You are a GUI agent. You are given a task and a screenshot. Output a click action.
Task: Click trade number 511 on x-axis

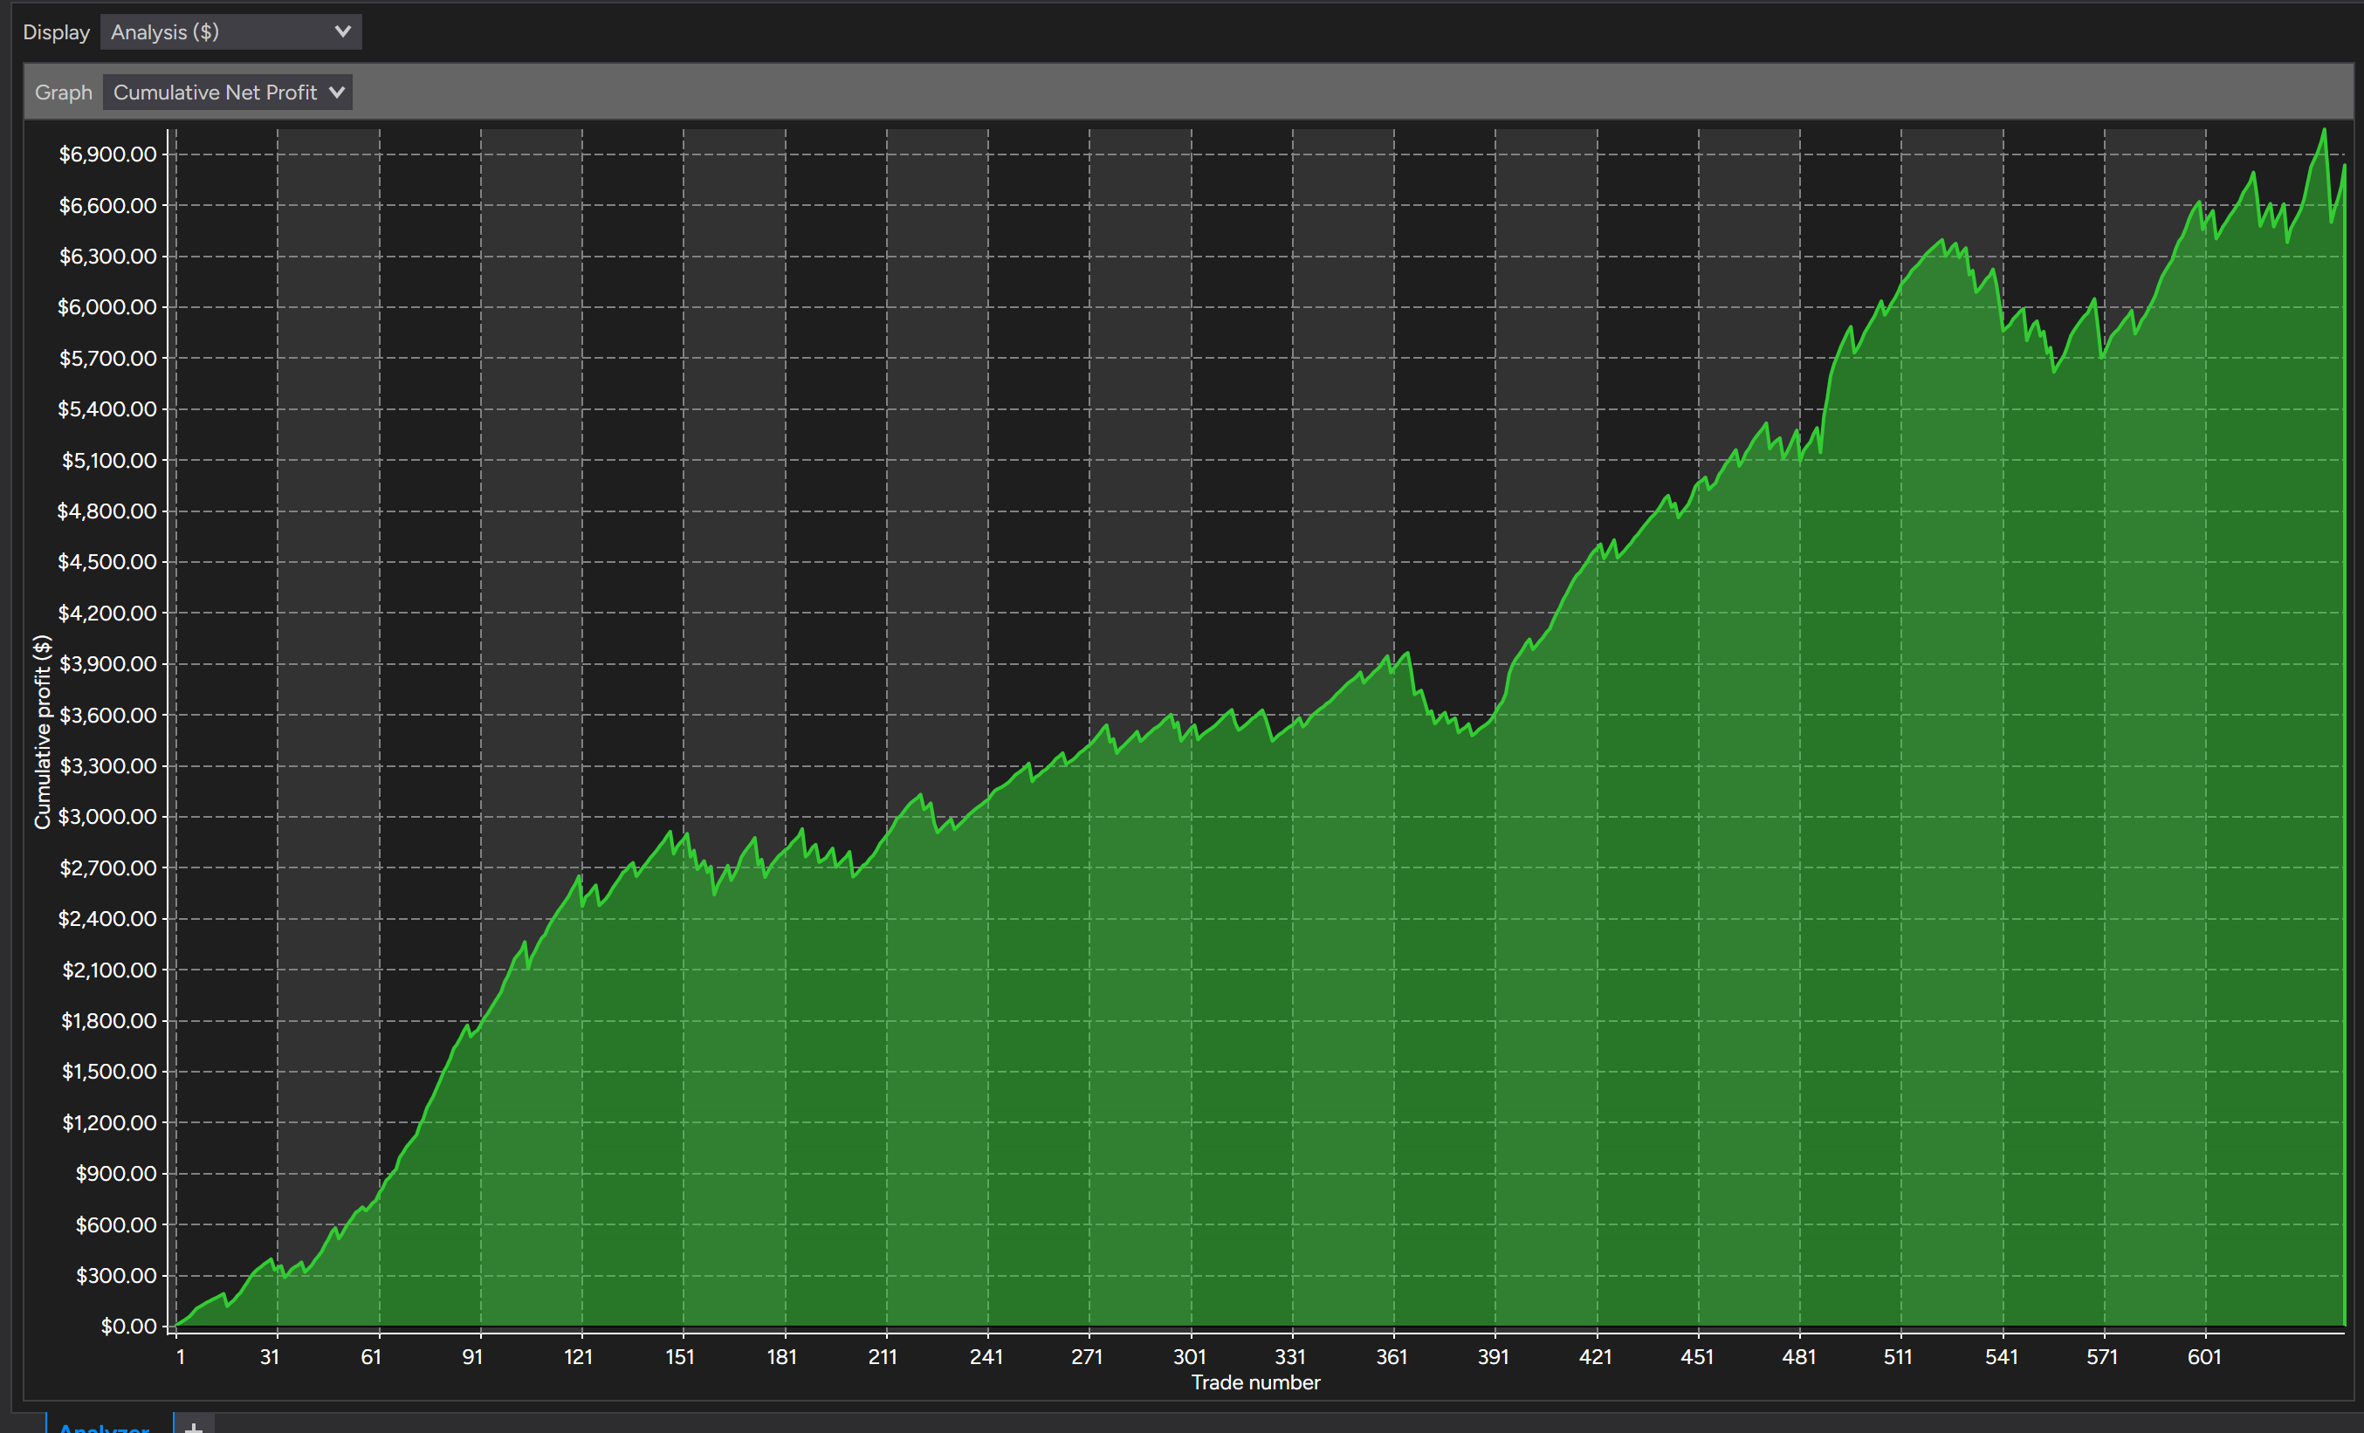pyautogui.click(x=1898, y=1357)
